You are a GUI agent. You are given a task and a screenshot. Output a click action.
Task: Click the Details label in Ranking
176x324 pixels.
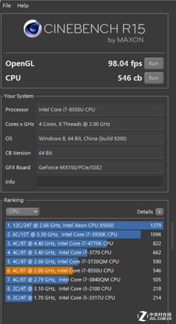pos(145,212)
